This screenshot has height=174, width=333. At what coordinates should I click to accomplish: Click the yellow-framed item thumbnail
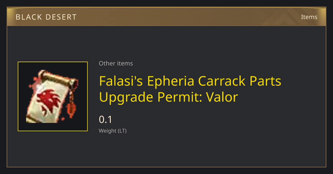click(53, 96)
